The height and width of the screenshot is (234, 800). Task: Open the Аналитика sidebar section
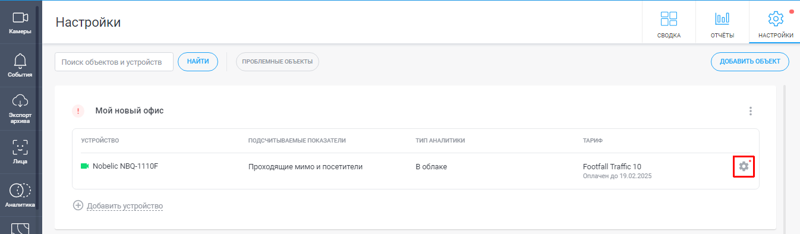[x=21, y=195]
